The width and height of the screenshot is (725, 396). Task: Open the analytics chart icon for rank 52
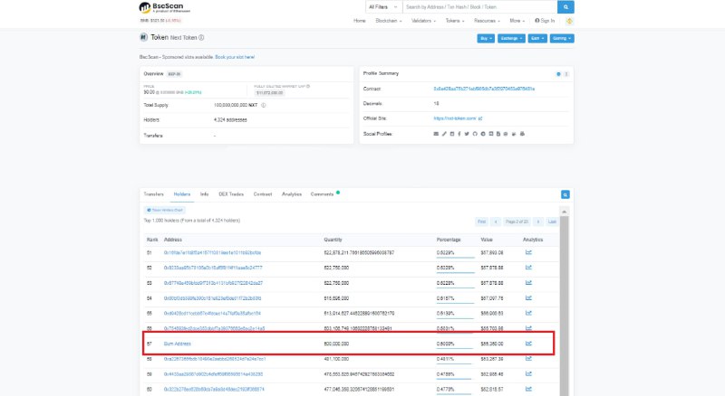point(528,268)
